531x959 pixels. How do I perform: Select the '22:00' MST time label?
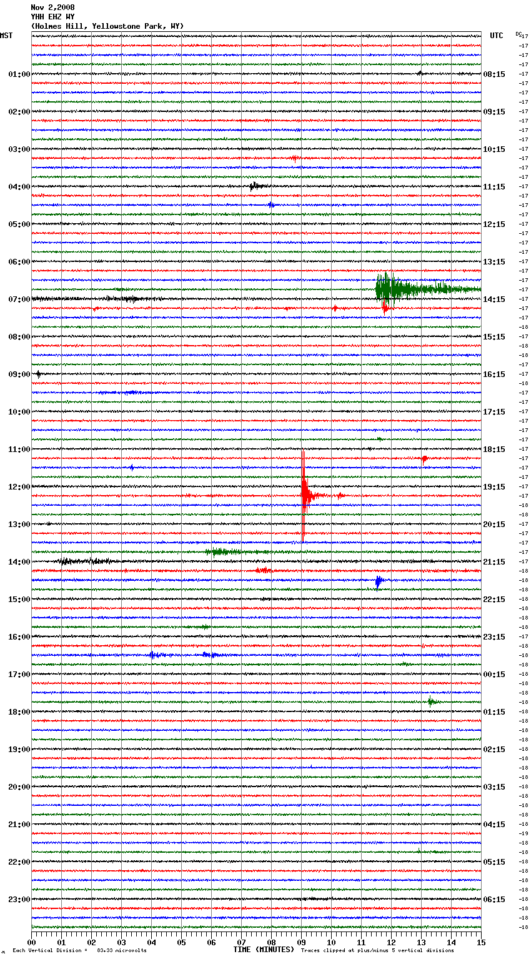pos(19,862)
